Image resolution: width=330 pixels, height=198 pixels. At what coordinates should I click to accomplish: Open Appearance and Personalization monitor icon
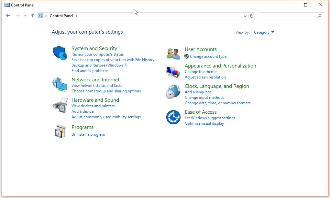coord(173,72)
